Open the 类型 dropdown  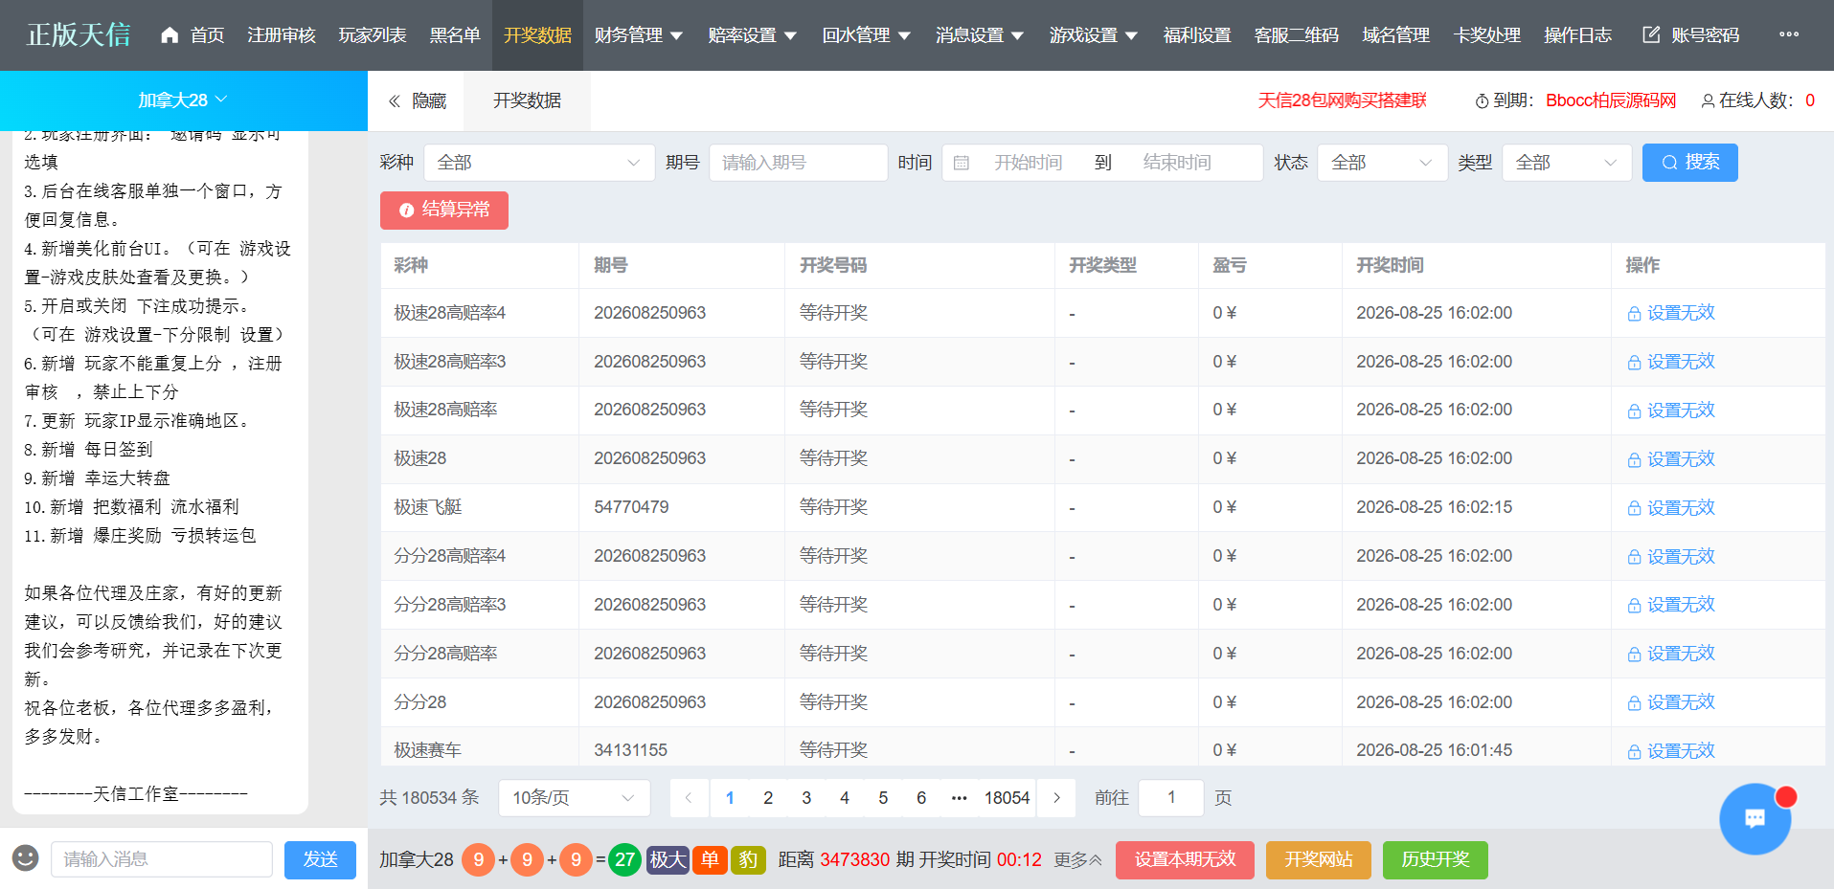tap(1567, 163)
